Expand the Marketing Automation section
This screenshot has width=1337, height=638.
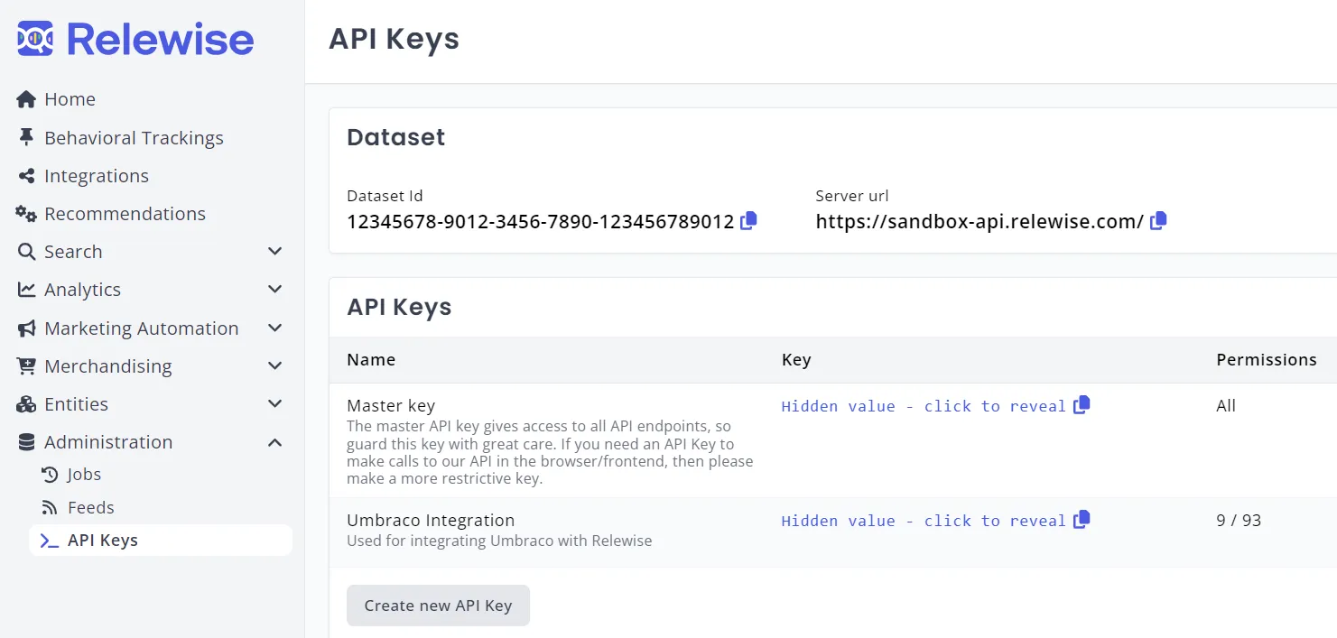pyautogui.click(x=275, y=328)
